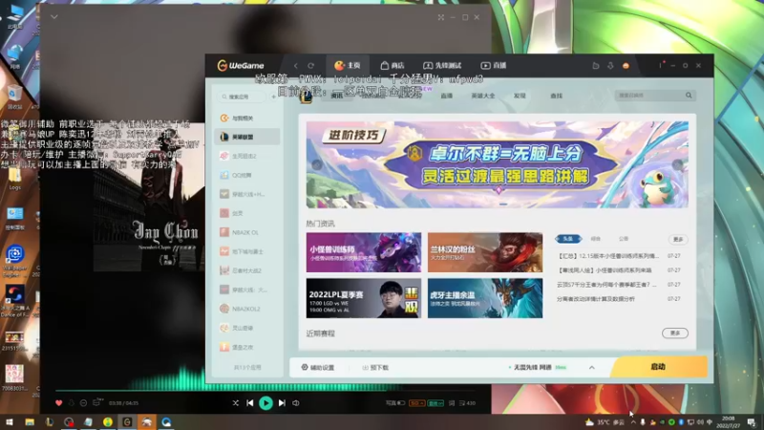Viewport: 764px width, 430px height.
Task: Open the folder icon in WeGame title bar
Action: click(x=595, y=65)
